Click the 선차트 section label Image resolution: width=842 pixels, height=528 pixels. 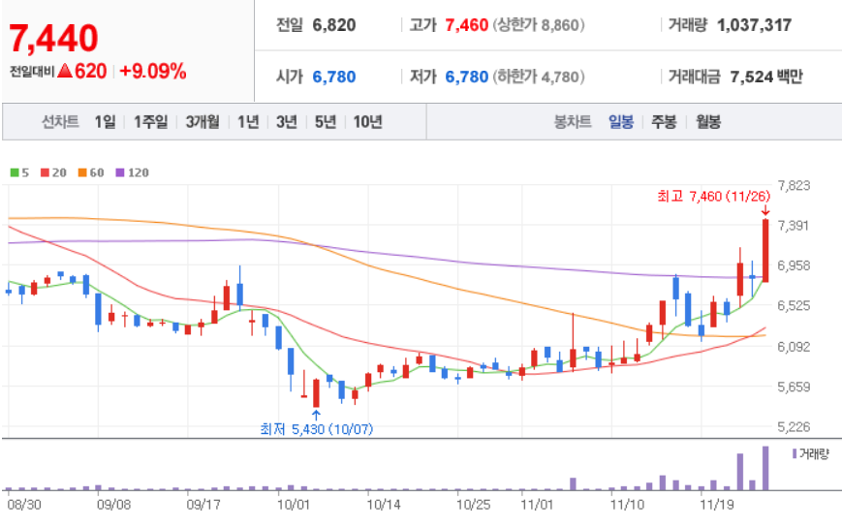(x=61, y=122)
